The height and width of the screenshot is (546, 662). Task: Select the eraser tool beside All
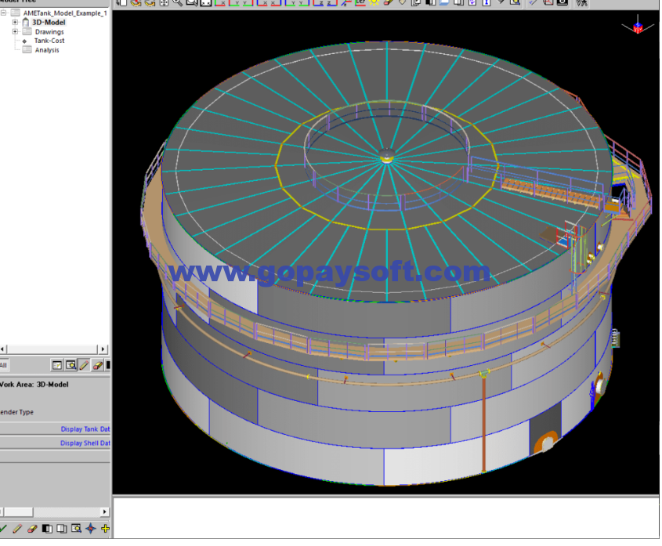[x=97, y=365]
